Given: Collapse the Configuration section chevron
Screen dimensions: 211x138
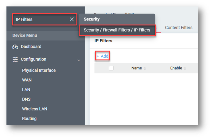Looking at the screenshot, I should point(79,60).
